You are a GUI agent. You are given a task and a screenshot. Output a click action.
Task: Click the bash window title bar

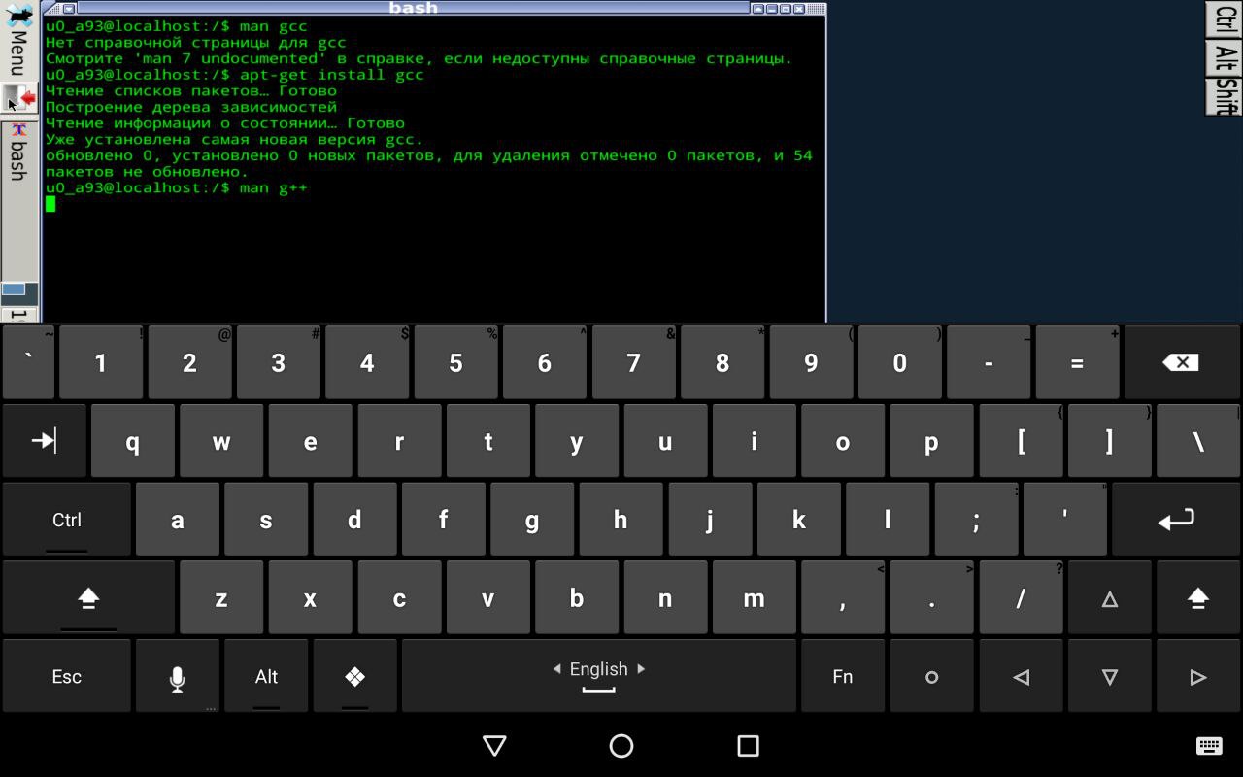click(413, 8)
